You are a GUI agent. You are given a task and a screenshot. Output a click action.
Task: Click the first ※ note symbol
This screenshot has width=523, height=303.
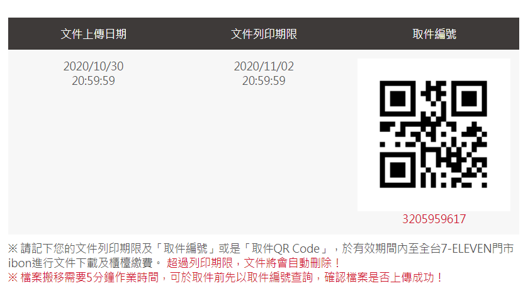(13, 249)
